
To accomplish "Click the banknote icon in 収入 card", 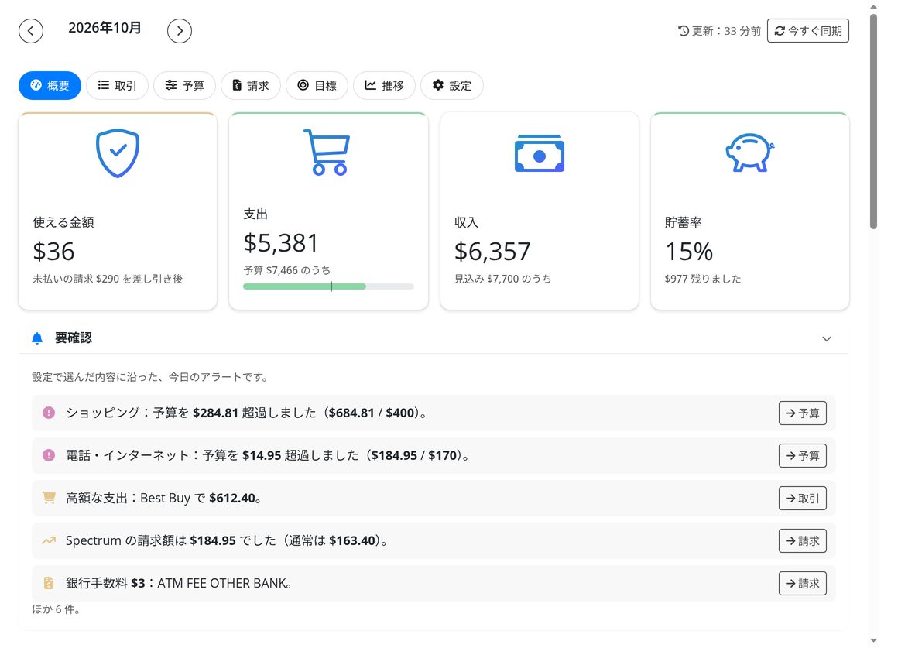I will 540,153.
